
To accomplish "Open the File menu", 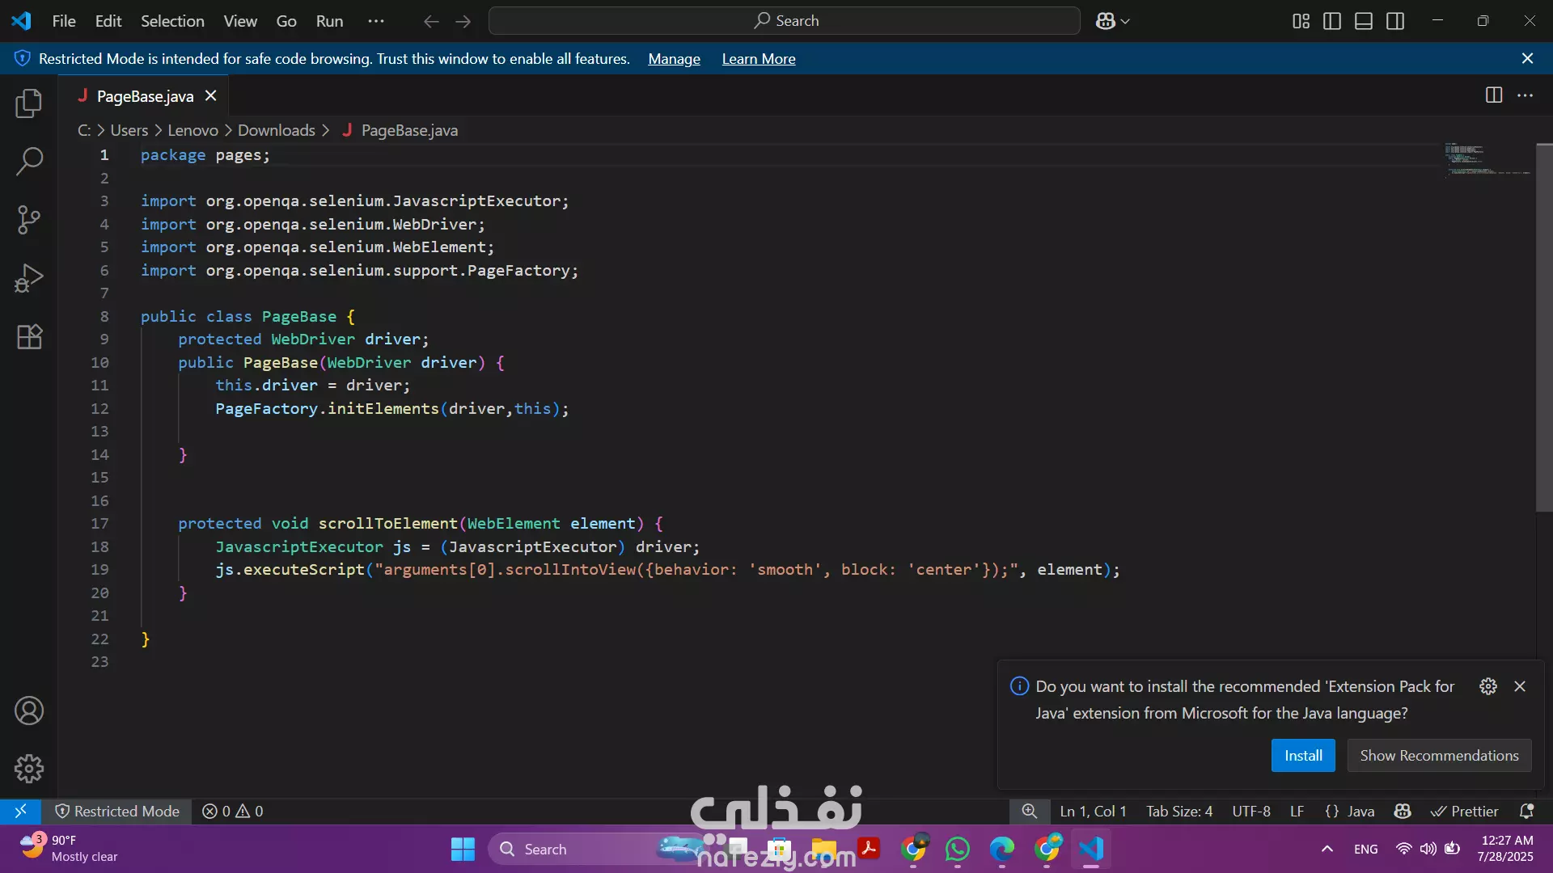I will pyautogui.click(x=64, y=21).
